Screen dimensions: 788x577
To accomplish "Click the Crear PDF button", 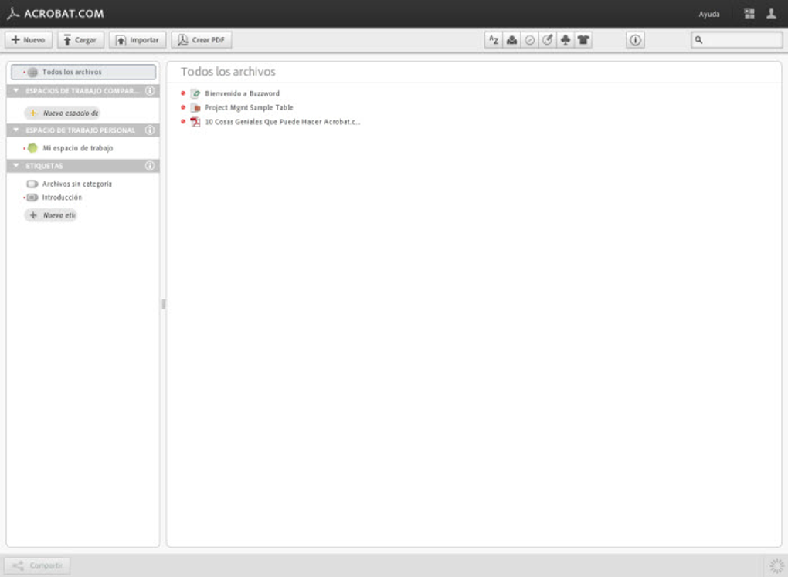I will 201,39.
